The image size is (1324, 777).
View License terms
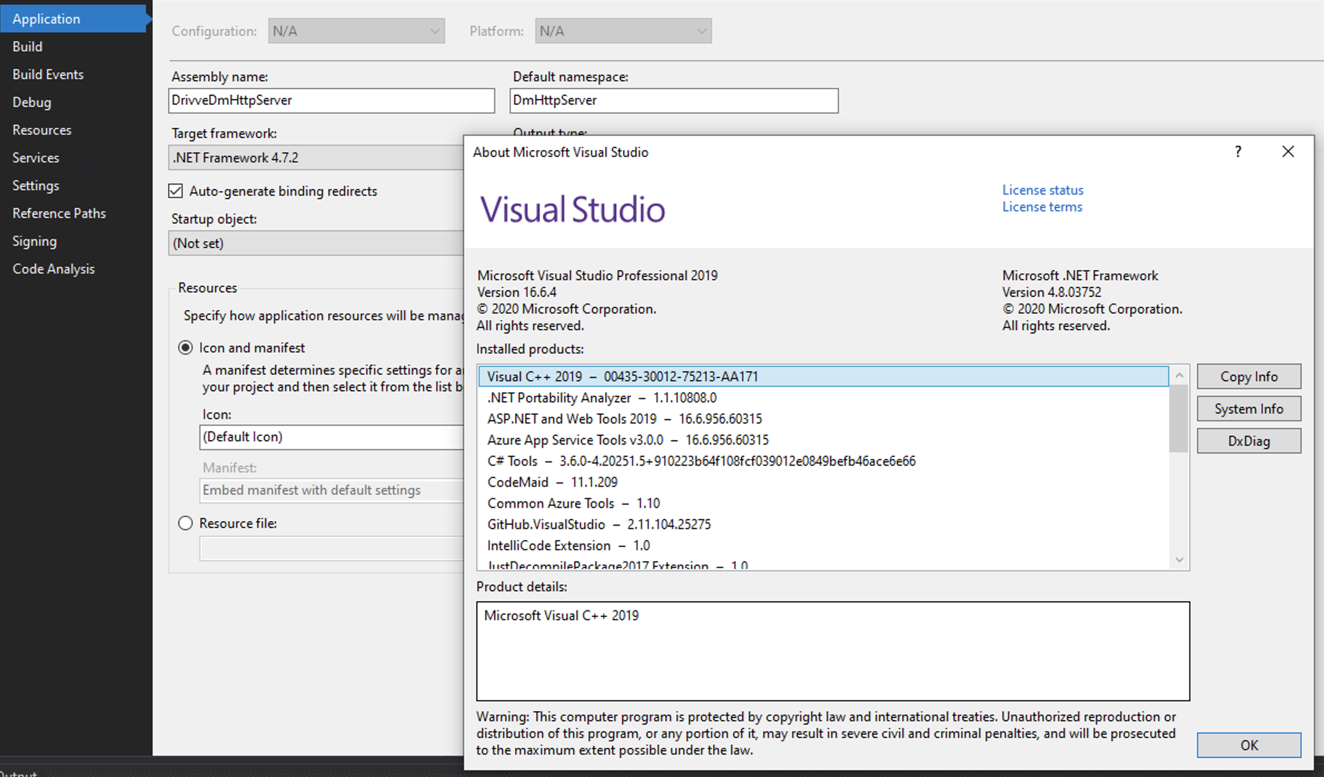pyautogui.click(x=1041, y=206)
